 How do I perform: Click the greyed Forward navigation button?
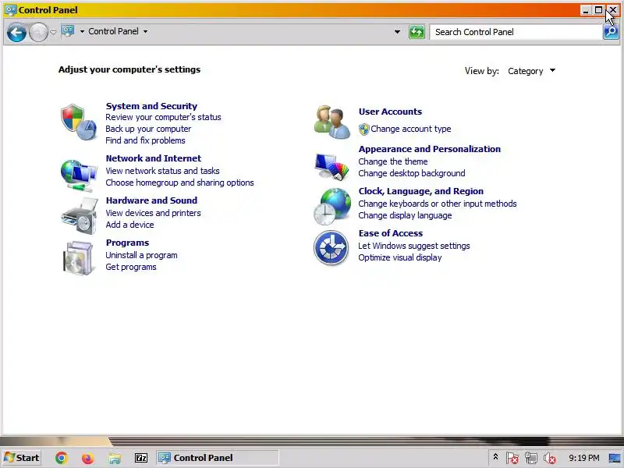coord(38,33)
